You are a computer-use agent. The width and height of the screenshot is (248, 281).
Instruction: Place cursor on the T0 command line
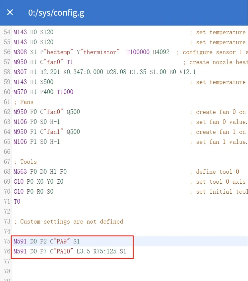point(17,202)
